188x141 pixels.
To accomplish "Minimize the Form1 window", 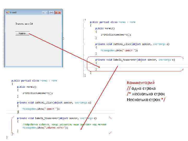I will pos(45,13).
